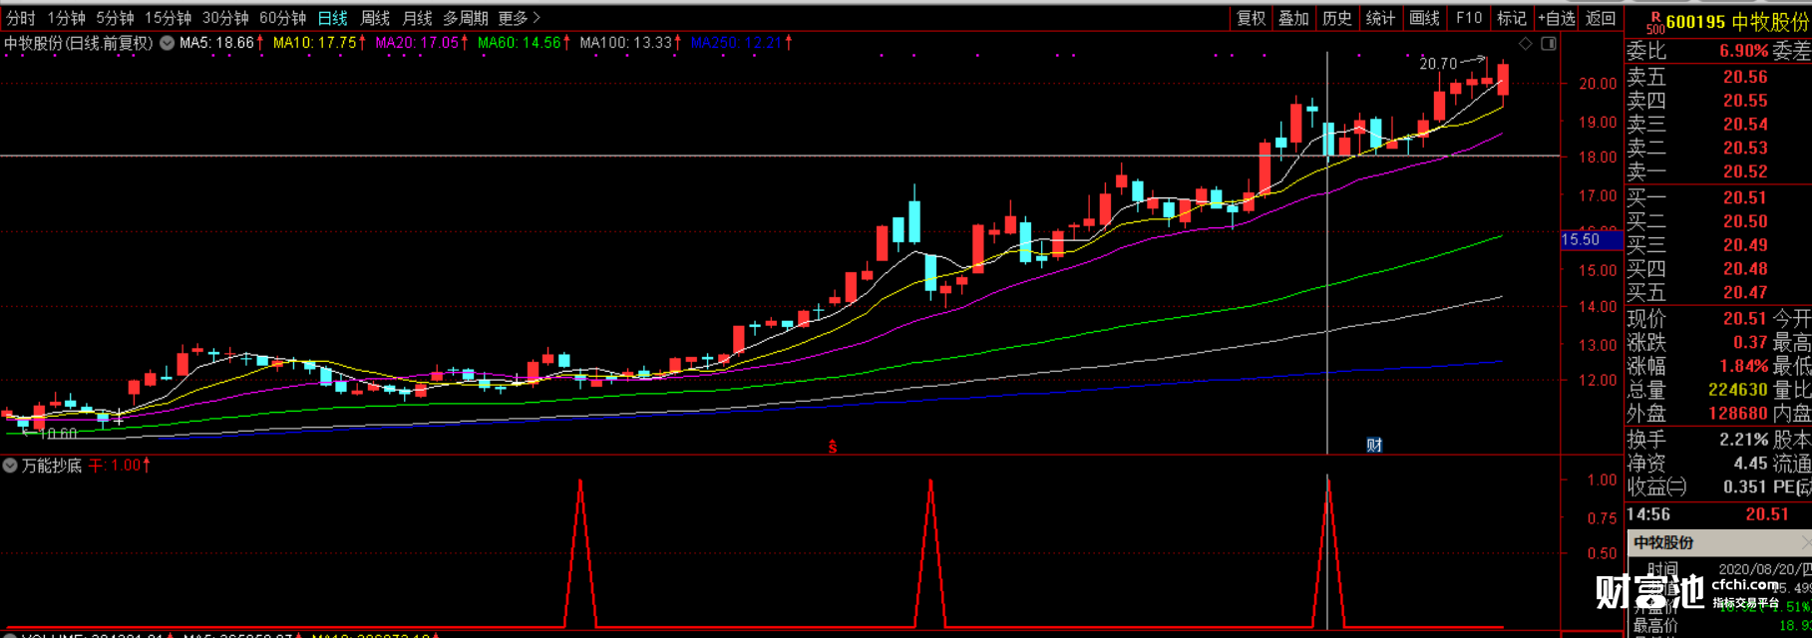Switch to the 15分钟 period
1812x638 pixels.
point(168,18)
